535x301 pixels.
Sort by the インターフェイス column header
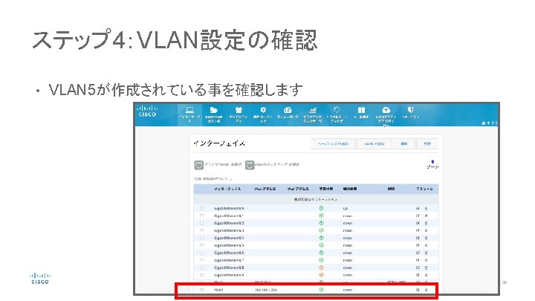pos(227,189)
